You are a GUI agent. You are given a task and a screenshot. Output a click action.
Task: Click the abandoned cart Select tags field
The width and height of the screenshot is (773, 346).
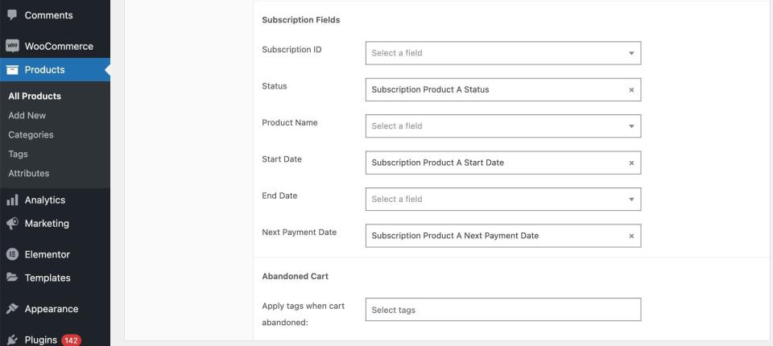502,310
